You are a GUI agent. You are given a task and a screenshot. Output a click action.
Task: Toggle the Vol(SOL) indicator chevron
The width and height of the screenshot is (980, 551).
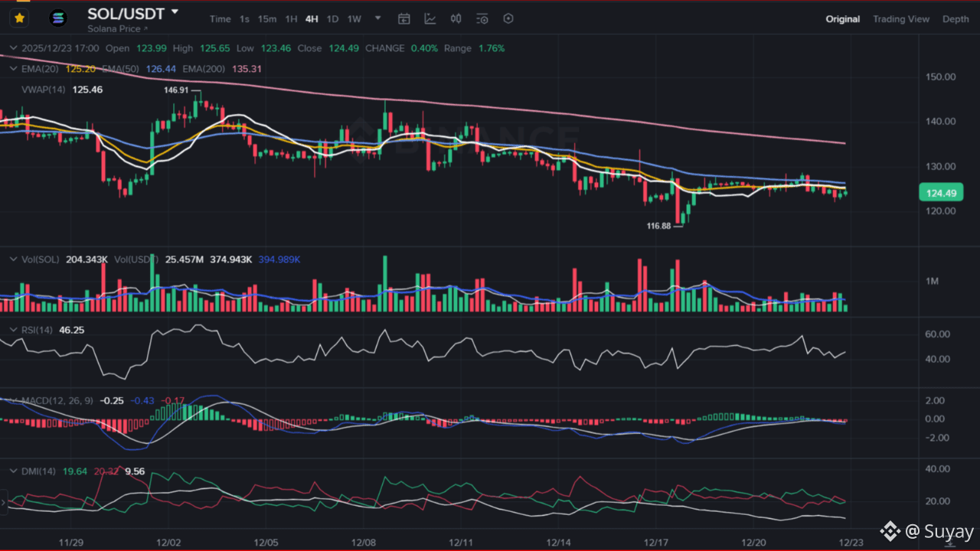(x=14, y=259)
